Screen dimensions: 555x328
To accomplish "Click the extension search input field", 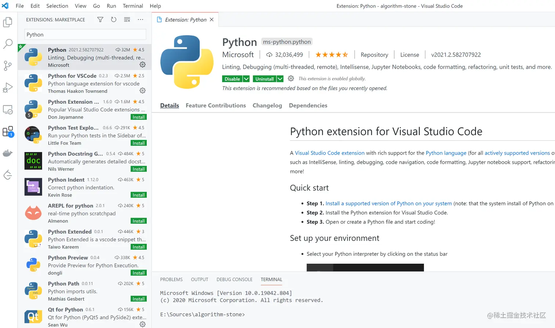I will tap(85, 35).
